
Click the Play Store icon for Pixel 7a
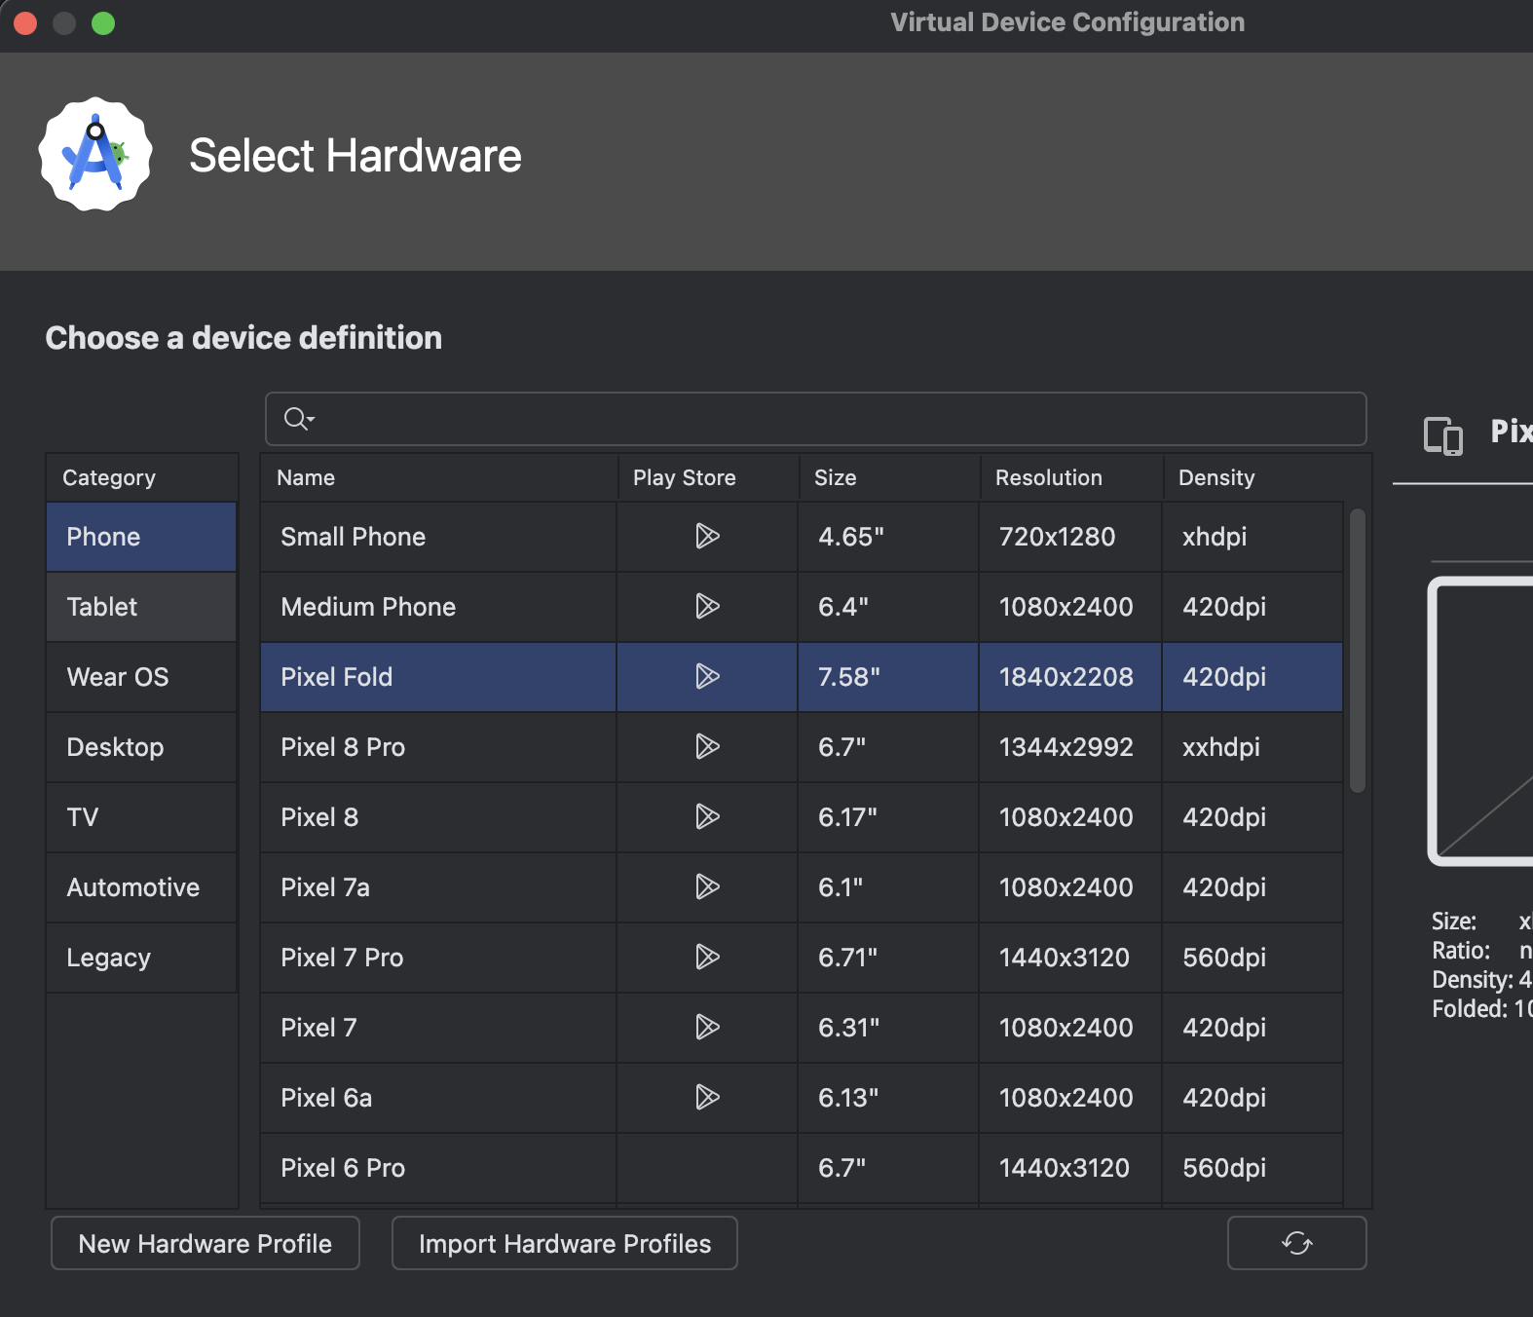click(x=707, y=886)
